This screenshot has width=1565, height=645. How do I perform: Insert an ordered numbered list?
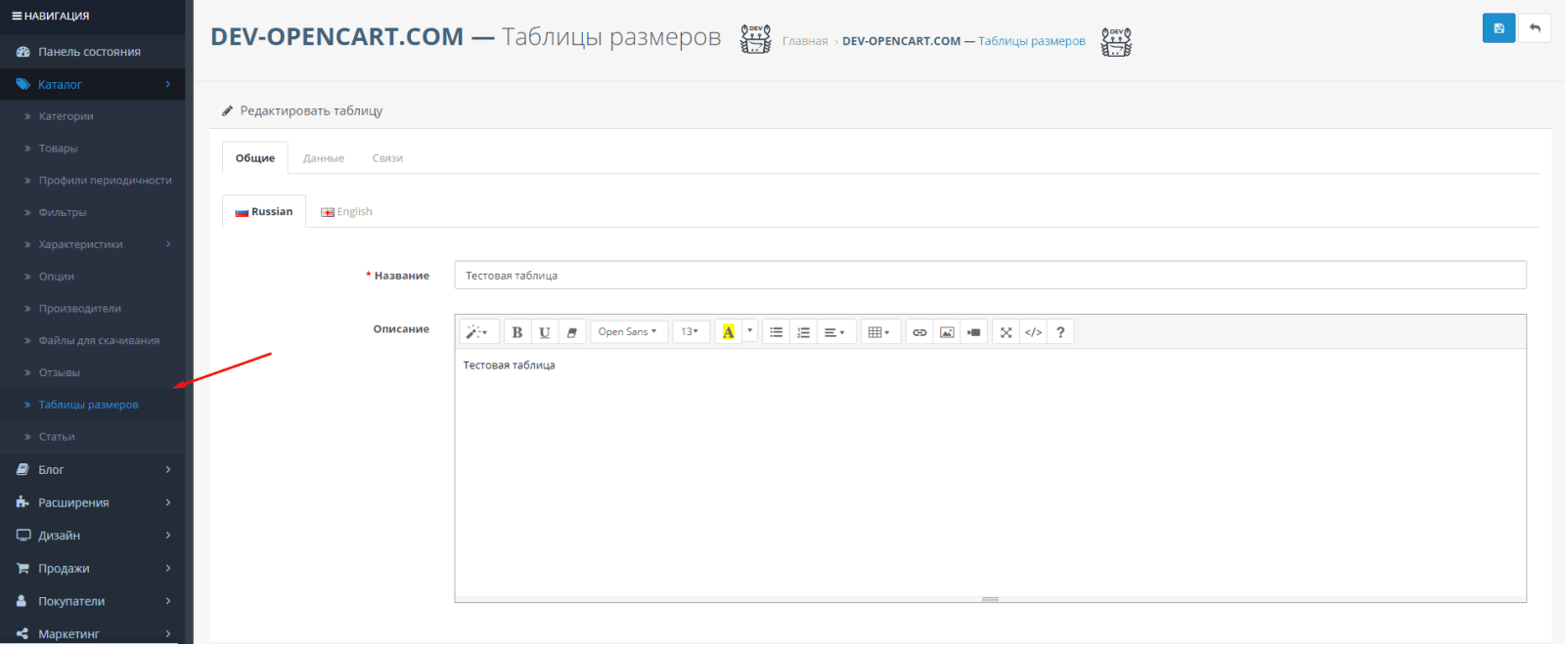tap(804, 332)
